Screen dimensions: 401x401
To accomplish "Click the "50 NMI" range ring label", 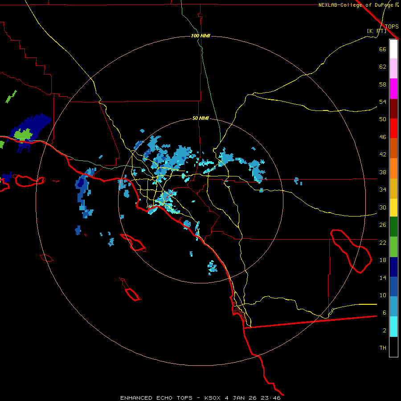I will [200, 118].
